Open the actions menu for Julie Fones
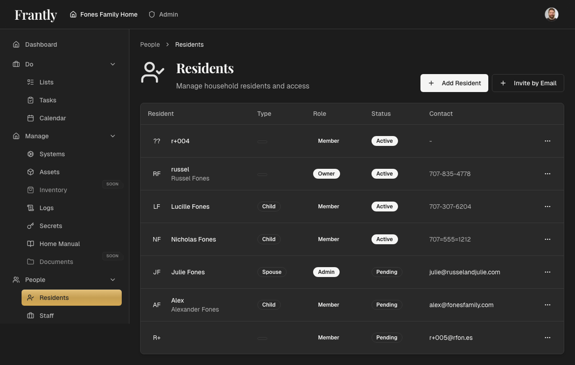This screenshot has width=575, height=365. coord(548,272)
